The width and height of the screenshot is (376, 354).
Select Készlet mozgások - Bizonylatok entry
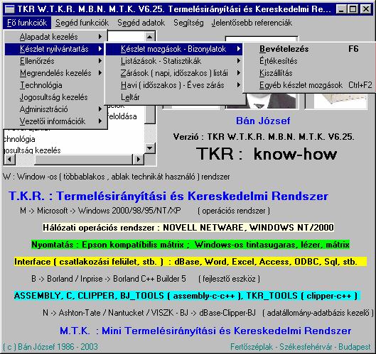pos(174,49)
